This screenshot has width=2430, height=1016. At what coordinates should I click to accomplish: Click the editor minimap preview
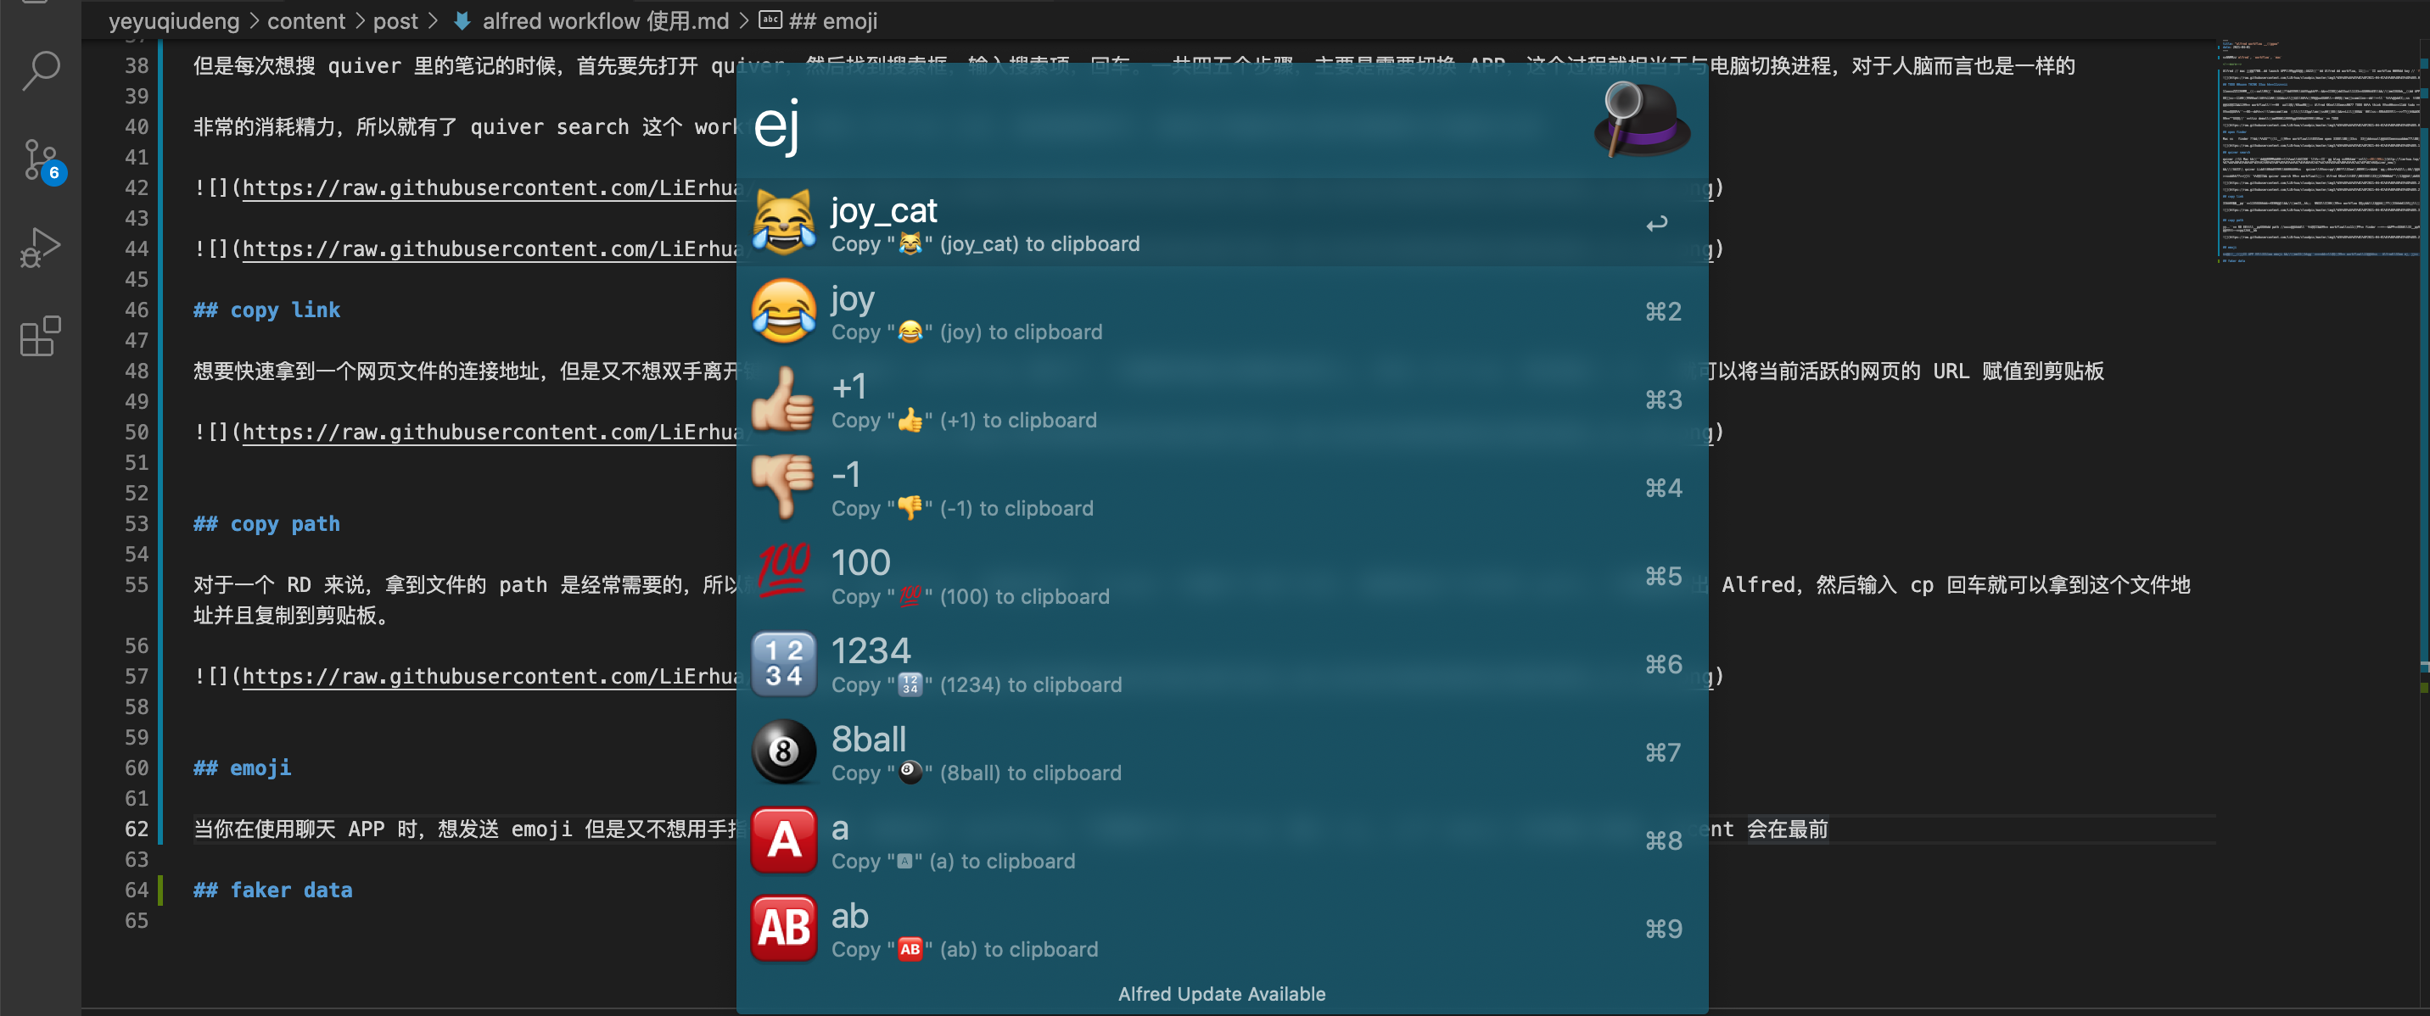[x=2318, y=151]
